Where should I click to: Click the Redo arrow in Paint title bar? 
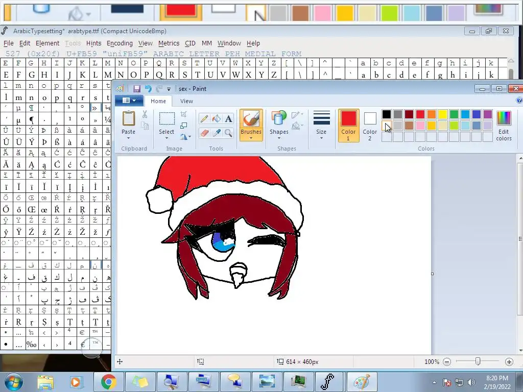click(x=159, y=89)
